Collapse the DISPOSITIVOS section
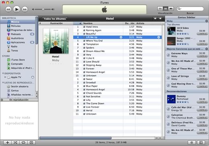 [x=3, y=73]
